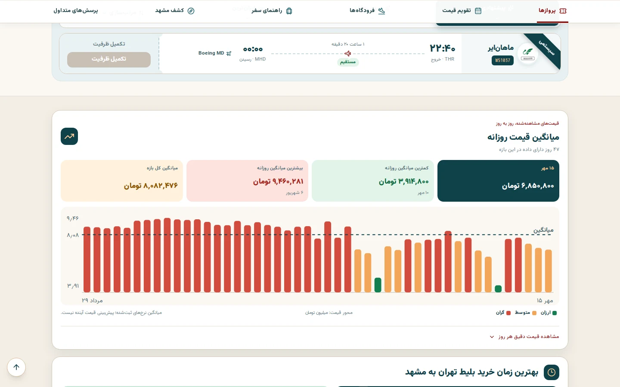Click the بیشترین میانگین روزانه card
The width and height of the screenshot is (620, 387).
[247, 181]
